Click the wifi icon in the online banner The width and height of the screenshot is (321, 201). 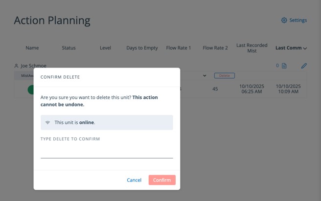click(47, 123)
